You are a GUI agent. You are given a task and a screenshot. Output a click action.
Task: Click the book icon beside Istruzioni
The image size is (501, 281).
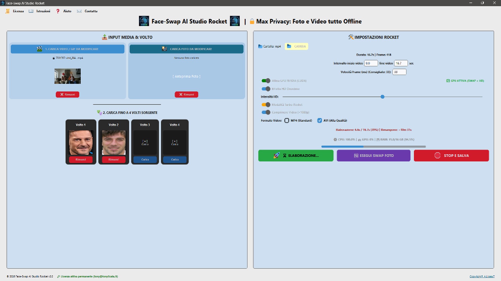pyautogui.click(x=31, y=11)
